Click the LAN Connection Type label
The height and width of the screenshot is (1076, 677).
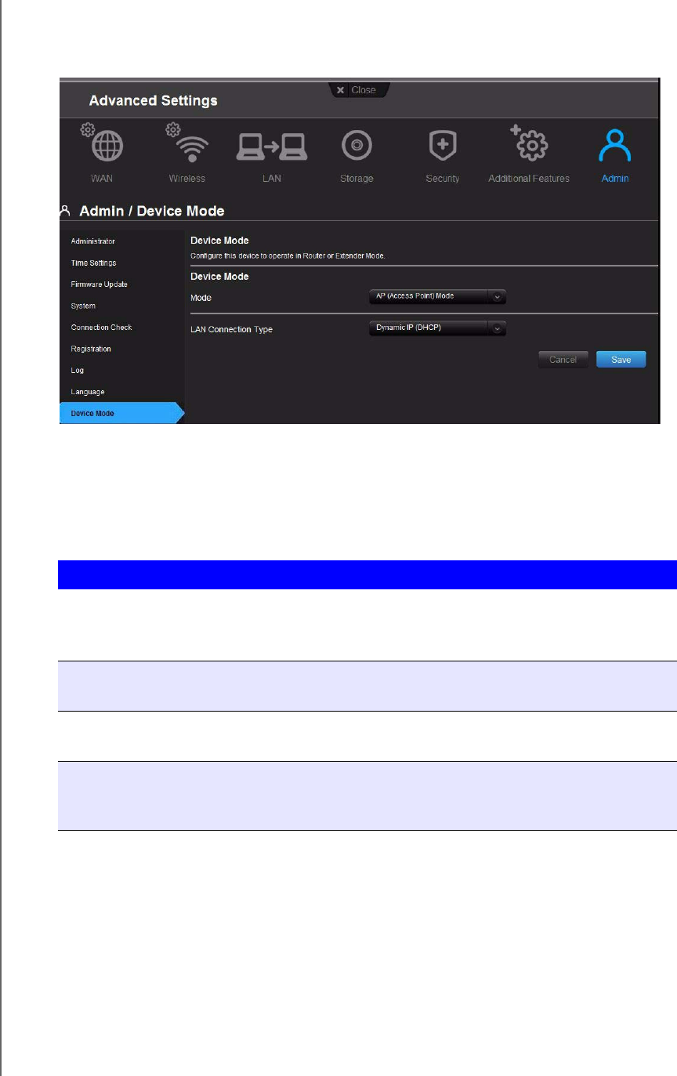(x=231, y=330)
